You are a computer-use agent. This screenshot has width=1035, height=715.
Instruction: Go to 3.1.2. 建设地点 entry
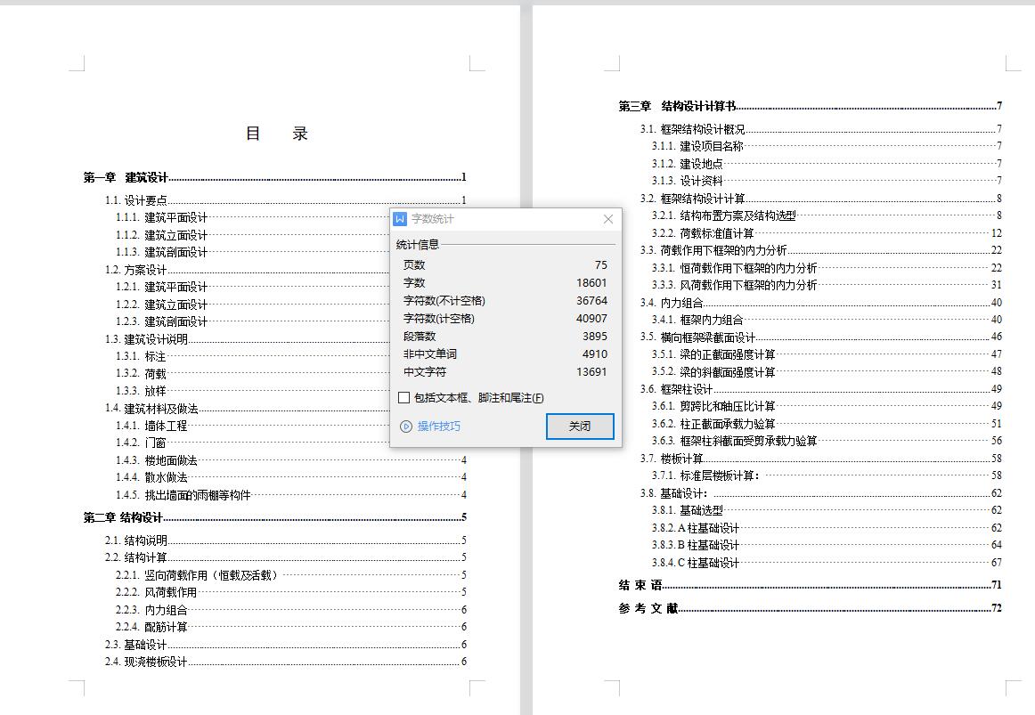[827, 164]
